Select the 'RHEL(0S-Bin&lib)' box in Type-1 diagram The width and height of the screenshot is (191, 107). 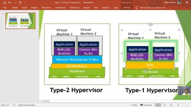(137, 57)
